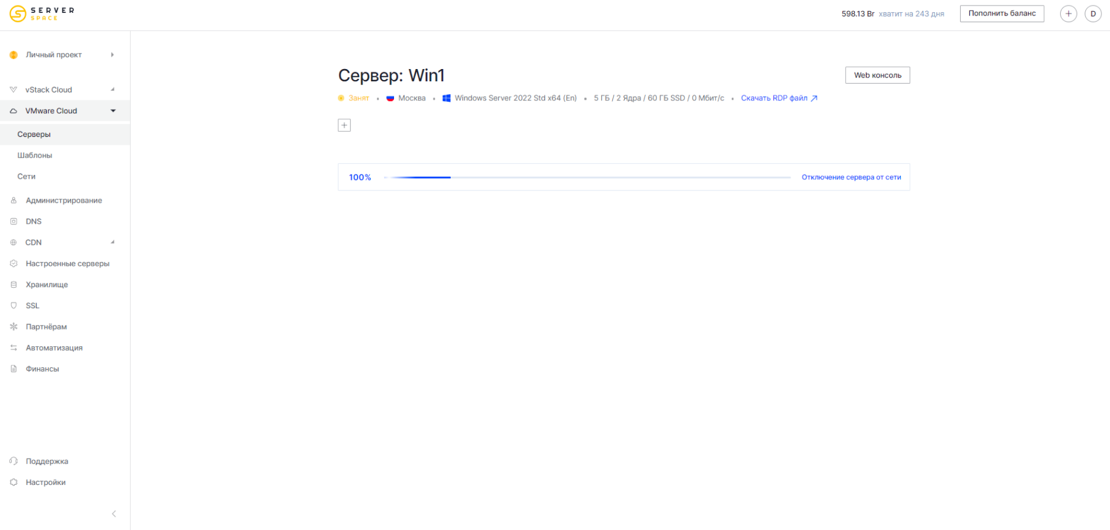The width and height of the screenshot is (1110, 530).
Task: Click the Партнёрам icon
Action: tap(14, 327)
